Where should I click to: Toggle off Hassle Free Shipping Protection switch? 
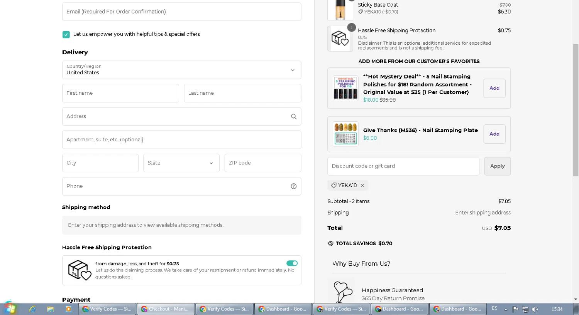(x=292, y=263)
